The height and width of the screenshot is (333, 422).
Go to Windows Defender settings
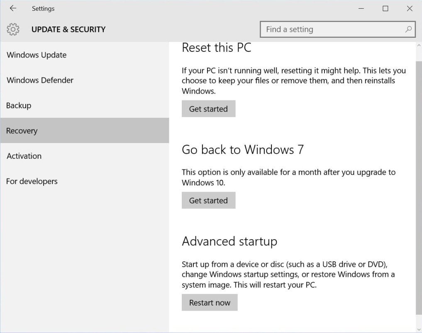pyautogui.click(x=40, y=80)
